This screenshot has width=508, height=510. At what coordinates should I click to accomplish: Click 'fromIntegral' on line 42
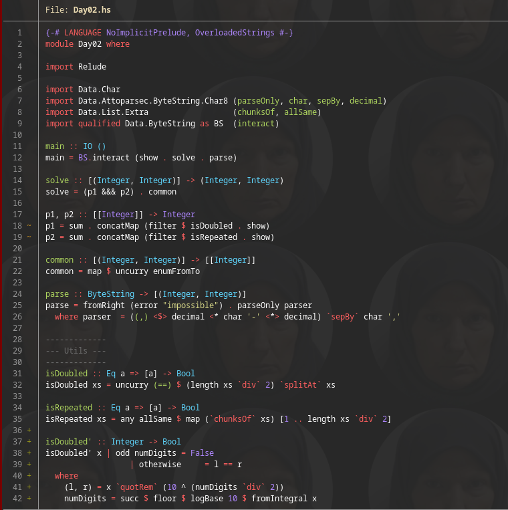click(x=279, y=499)
